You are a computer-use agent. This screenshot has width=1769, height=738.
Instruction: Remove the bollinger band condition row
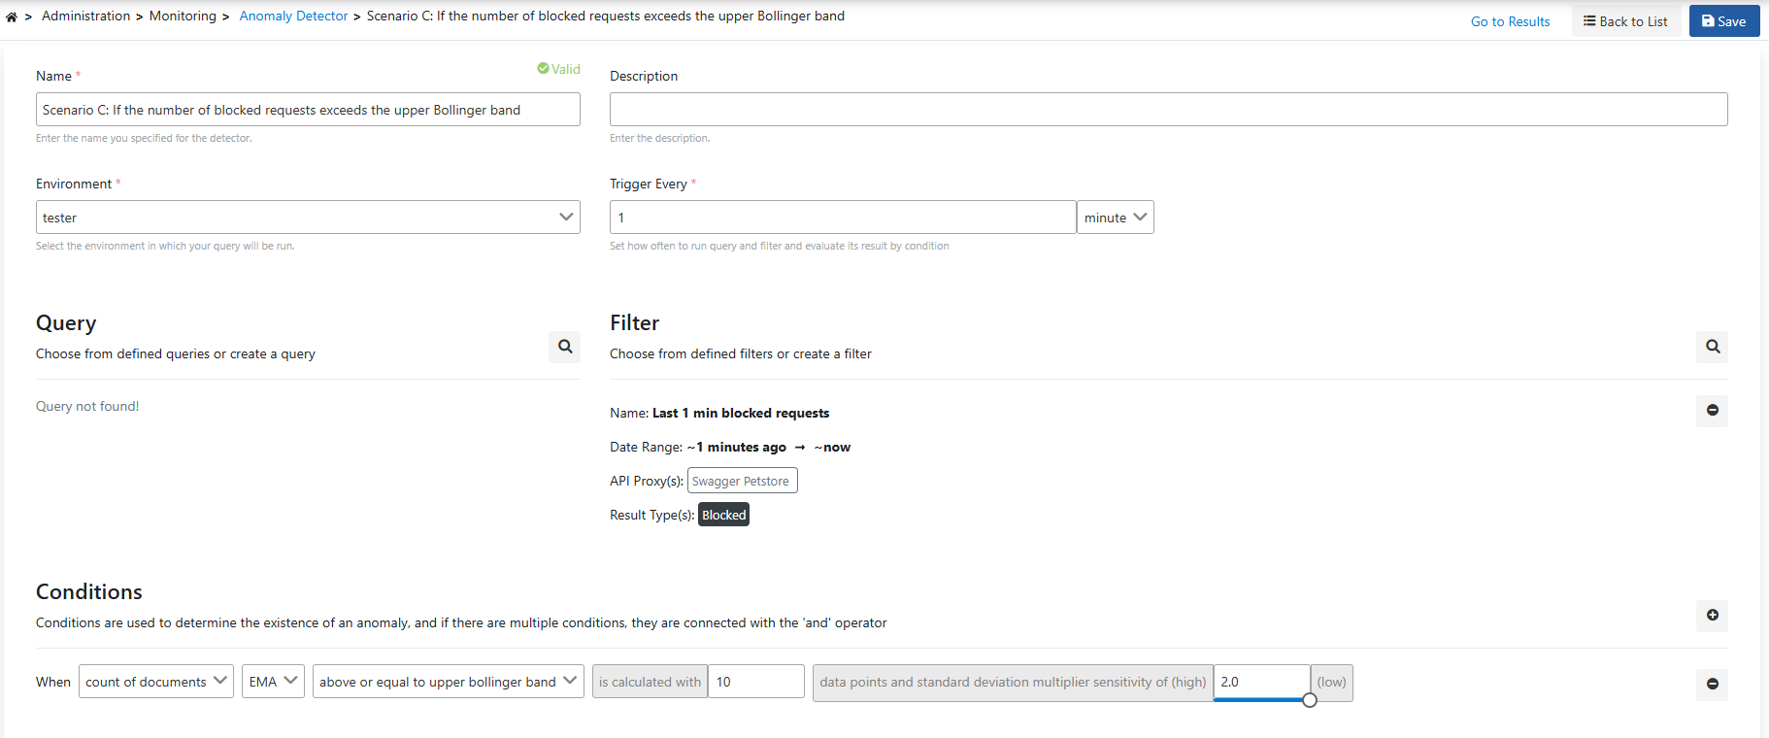tap(1712, 685)
